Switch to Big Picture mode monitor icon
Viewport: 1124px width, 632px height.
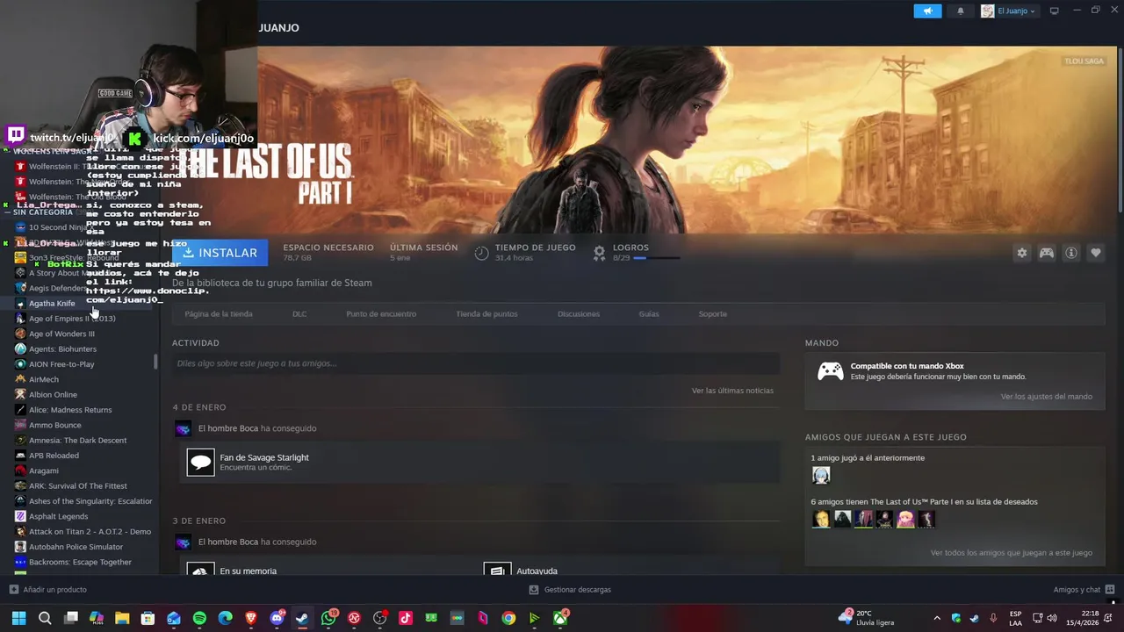[x=1055, y=11]
